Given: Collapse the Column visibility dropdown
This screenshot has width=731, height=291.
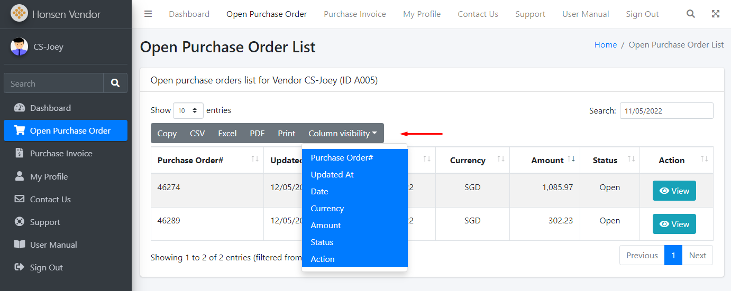Looking at the screenshot, I should (342, 134).
